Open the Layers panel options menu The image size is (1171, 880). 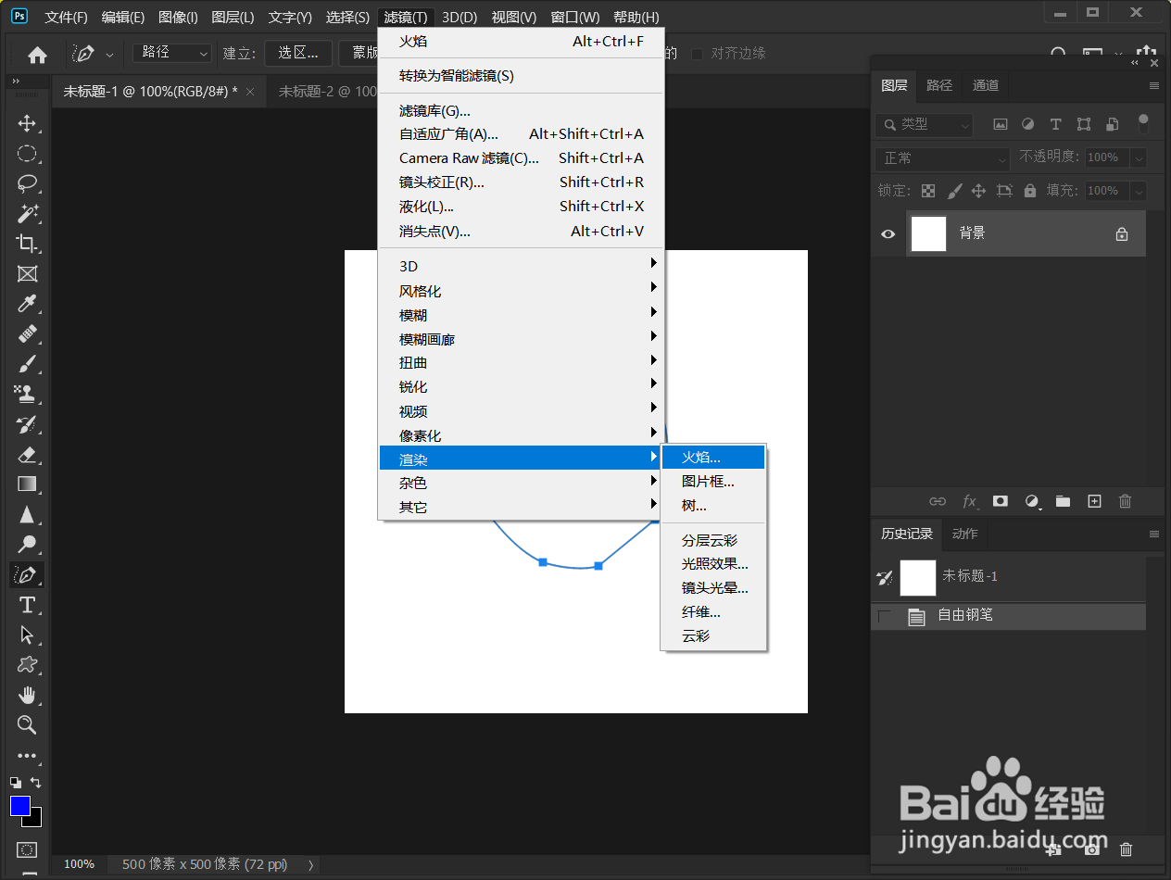point(1154,85)
